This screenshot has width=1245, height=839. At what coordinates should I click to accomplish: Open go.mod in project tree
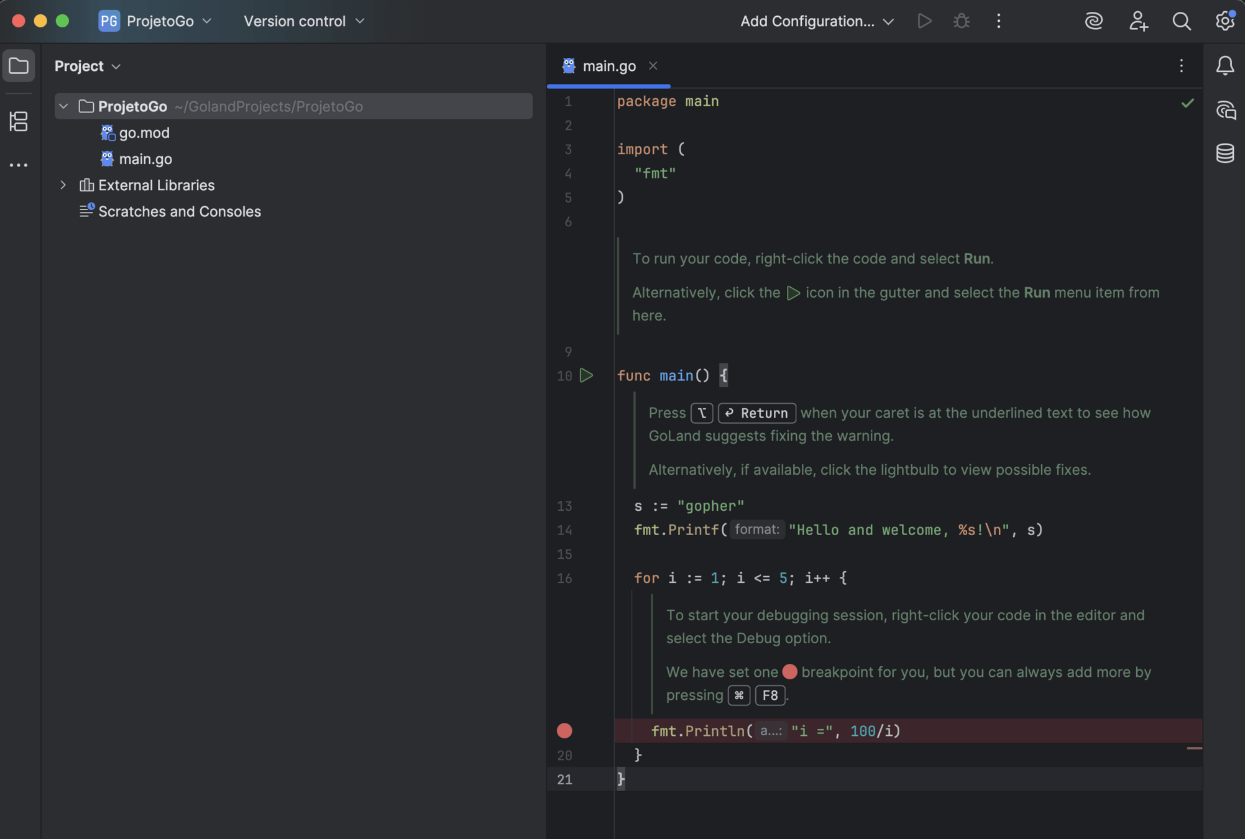pos(144,133)
